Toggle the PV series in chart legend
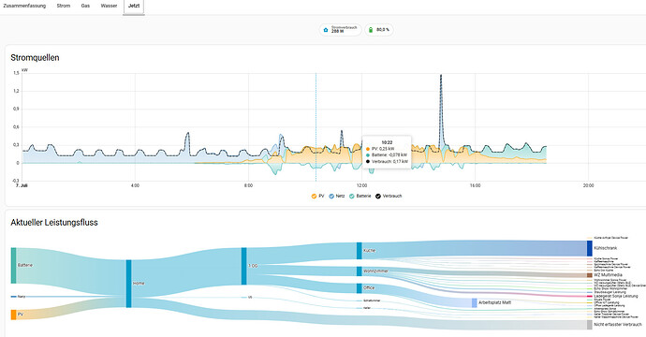Image resolution: width=646 pixels, height=337 pixels. [x=317, y=196]
